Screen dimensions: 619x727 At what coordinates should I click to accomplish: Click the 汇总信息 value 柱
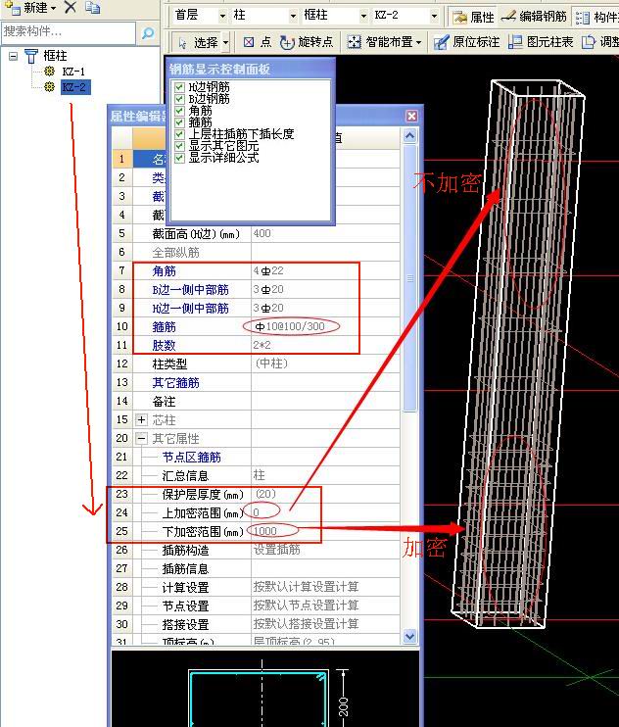259,475
